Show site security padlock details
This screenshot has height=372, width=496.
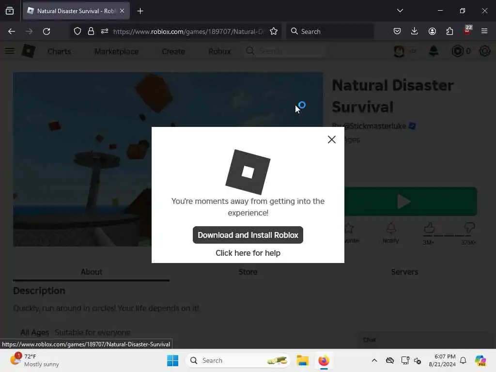pos(91,31)
